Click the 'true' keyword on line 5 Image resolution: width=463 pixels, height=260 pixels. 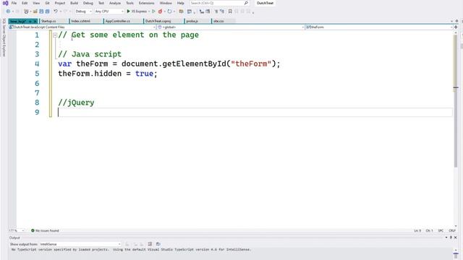click(x=144, y=74)
